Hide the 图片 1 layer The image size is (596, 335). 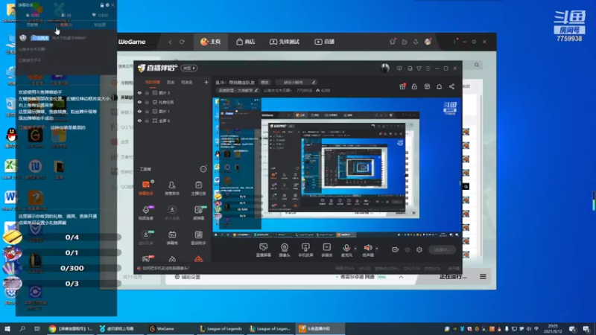pyautogui.click(x=139, y=111)
